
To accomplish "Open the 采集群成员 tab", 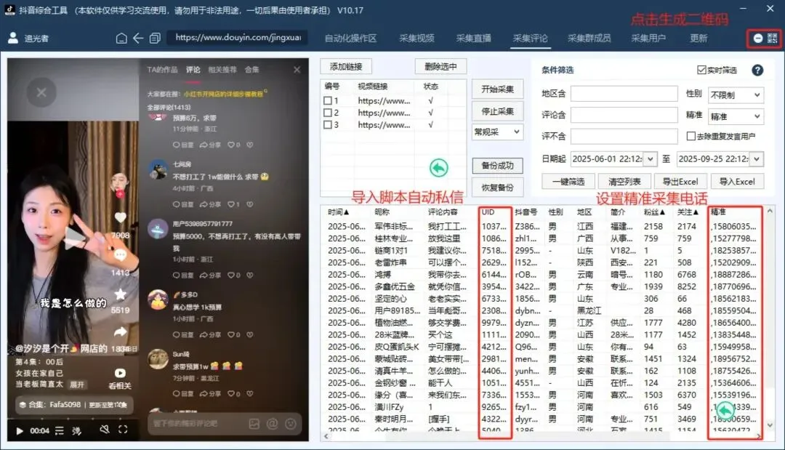I will (x=589, y=38).
